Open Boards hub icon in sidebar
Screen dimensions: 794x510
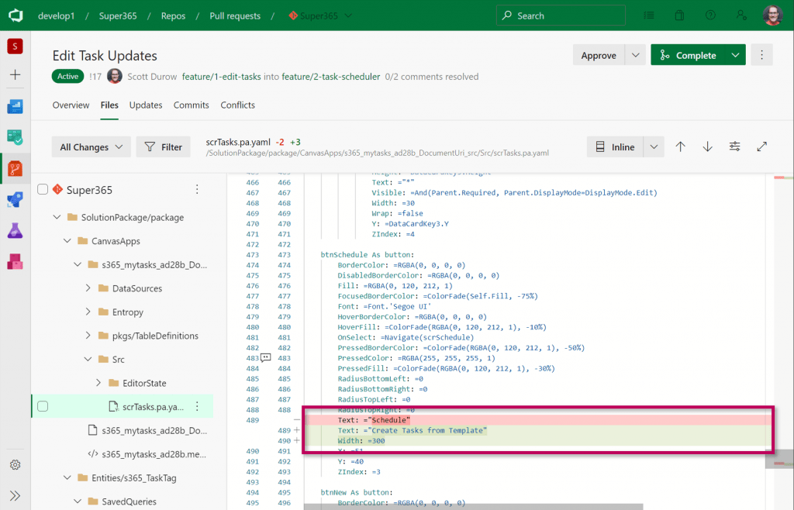tap(16, 137)
